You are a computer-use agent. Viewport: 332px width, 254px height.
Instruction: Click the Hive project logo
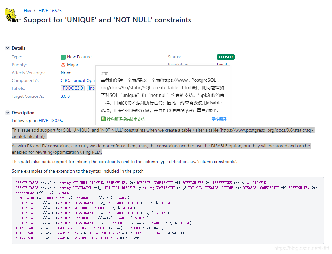pyautogui.click(x=13, y=15)
